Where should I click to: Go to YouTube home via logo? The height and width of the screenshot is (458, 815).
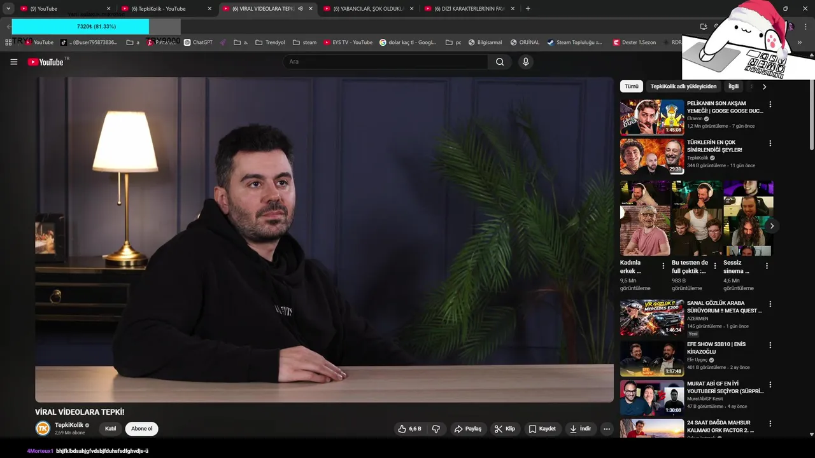click(45, 62)
